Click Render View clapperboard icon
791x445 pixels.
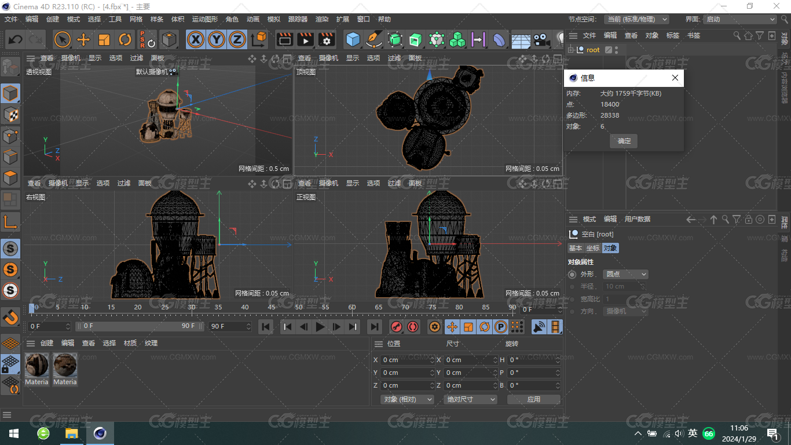point(284,39)
